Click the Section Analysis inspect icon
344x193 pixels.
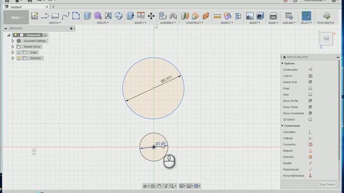(238, 16)
